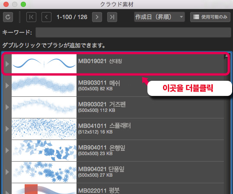The height and width of the screenshot is (194, 233).
Task: Toggle the 使用可能のみ filter button
Action: point(210,17)
